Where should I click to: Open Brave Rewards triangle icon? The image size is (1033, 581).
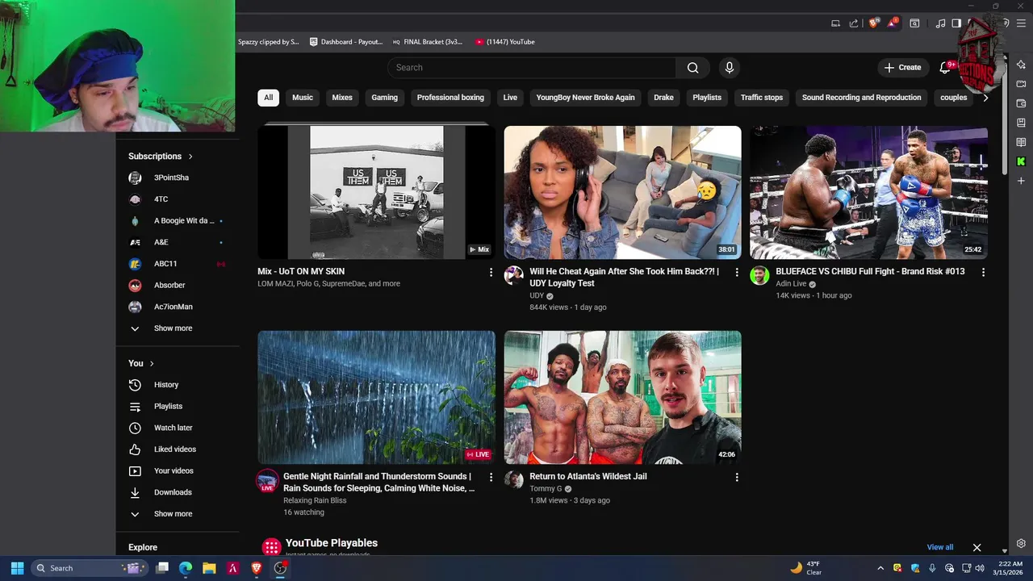[x=893, y=23]
